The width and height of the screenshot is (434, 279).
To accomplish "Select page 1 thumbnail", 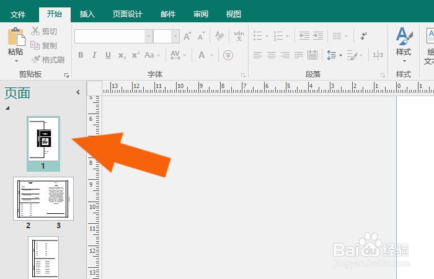I will (43, 144).
